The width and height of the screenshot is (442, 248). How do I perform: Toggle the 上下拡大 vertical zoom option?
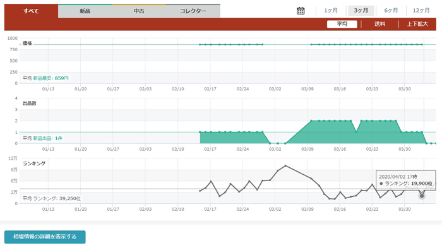click(417, 24)
